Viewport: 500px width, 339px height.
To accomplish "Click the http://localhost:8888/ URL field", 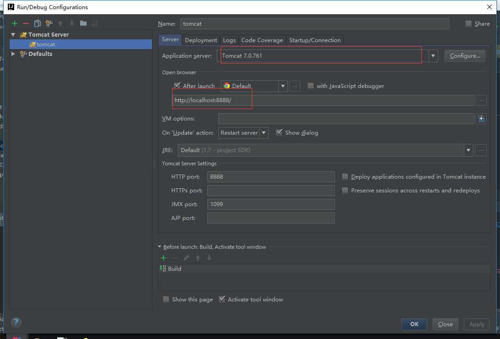I will [323, 100].
